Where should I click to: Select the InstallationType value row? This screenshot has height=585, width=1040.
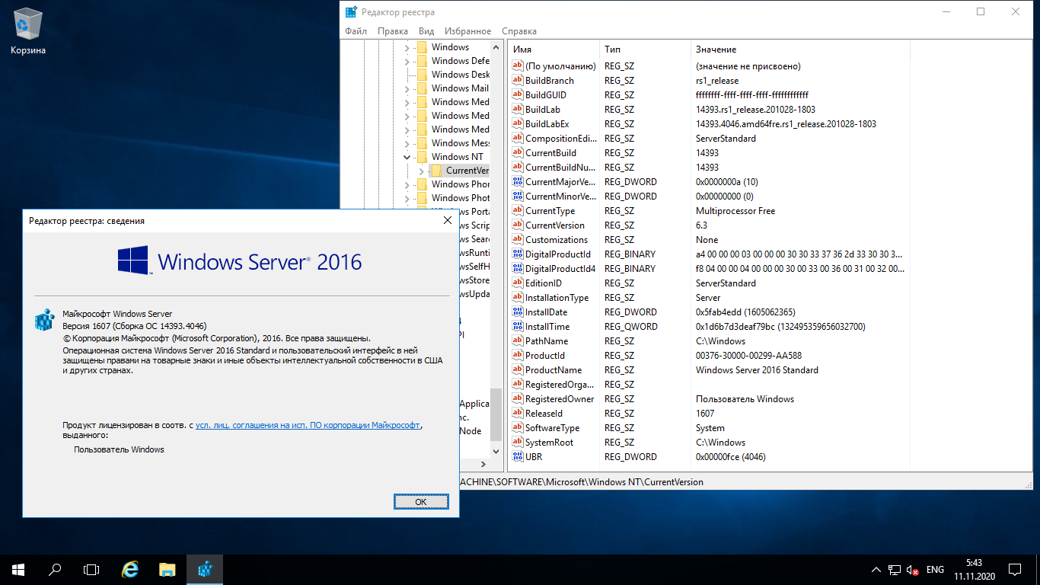tap(708, 298)
